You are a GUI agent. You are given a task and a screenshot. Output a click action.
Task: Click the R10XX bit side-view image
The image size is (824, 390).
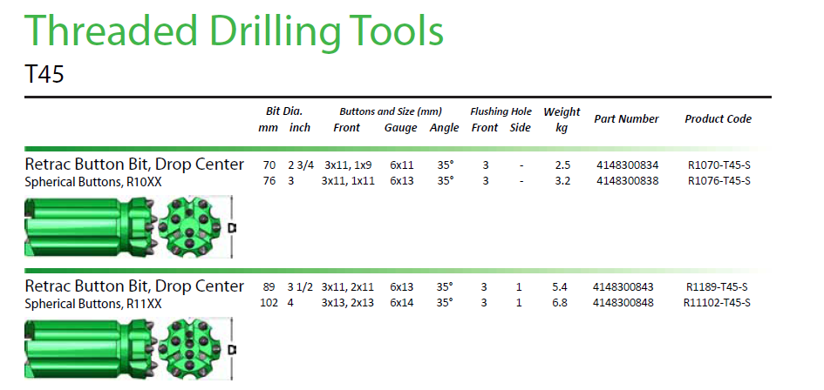87,227
